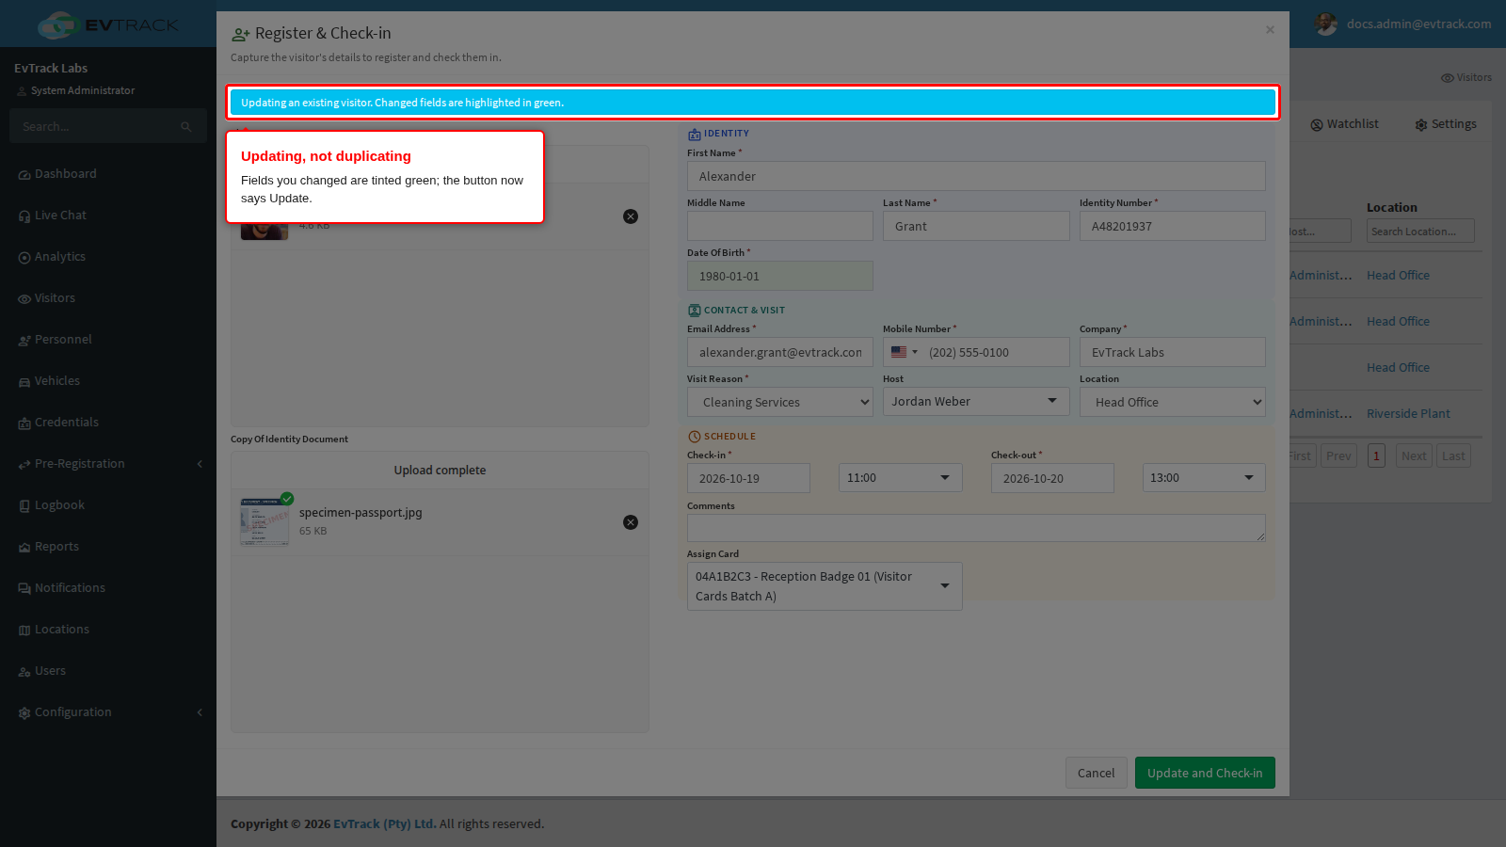Image resolution: width=1506 pixels, height=847 pixels.
Task: Open the Visit Reason dropdown
Action: tap(780, 402)
